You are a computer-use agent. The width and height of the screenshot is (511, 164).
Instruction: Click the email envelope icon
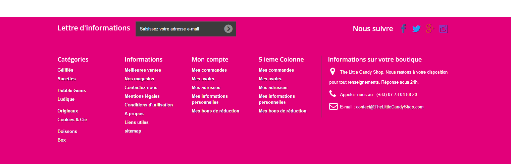tap(333, 106)
